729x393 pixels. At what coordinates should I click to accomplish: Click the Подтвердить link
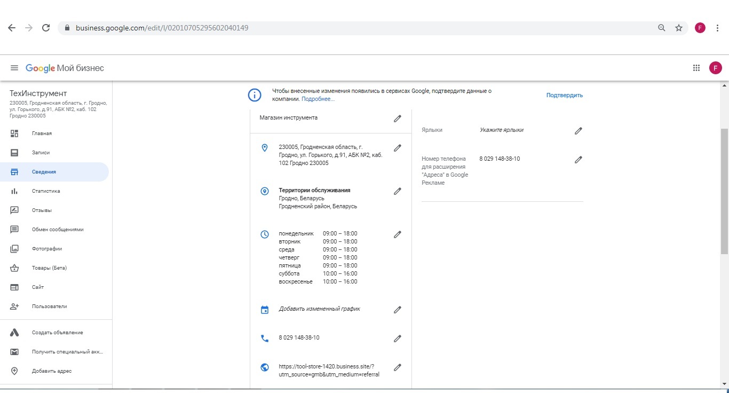(x=565, y=96)
